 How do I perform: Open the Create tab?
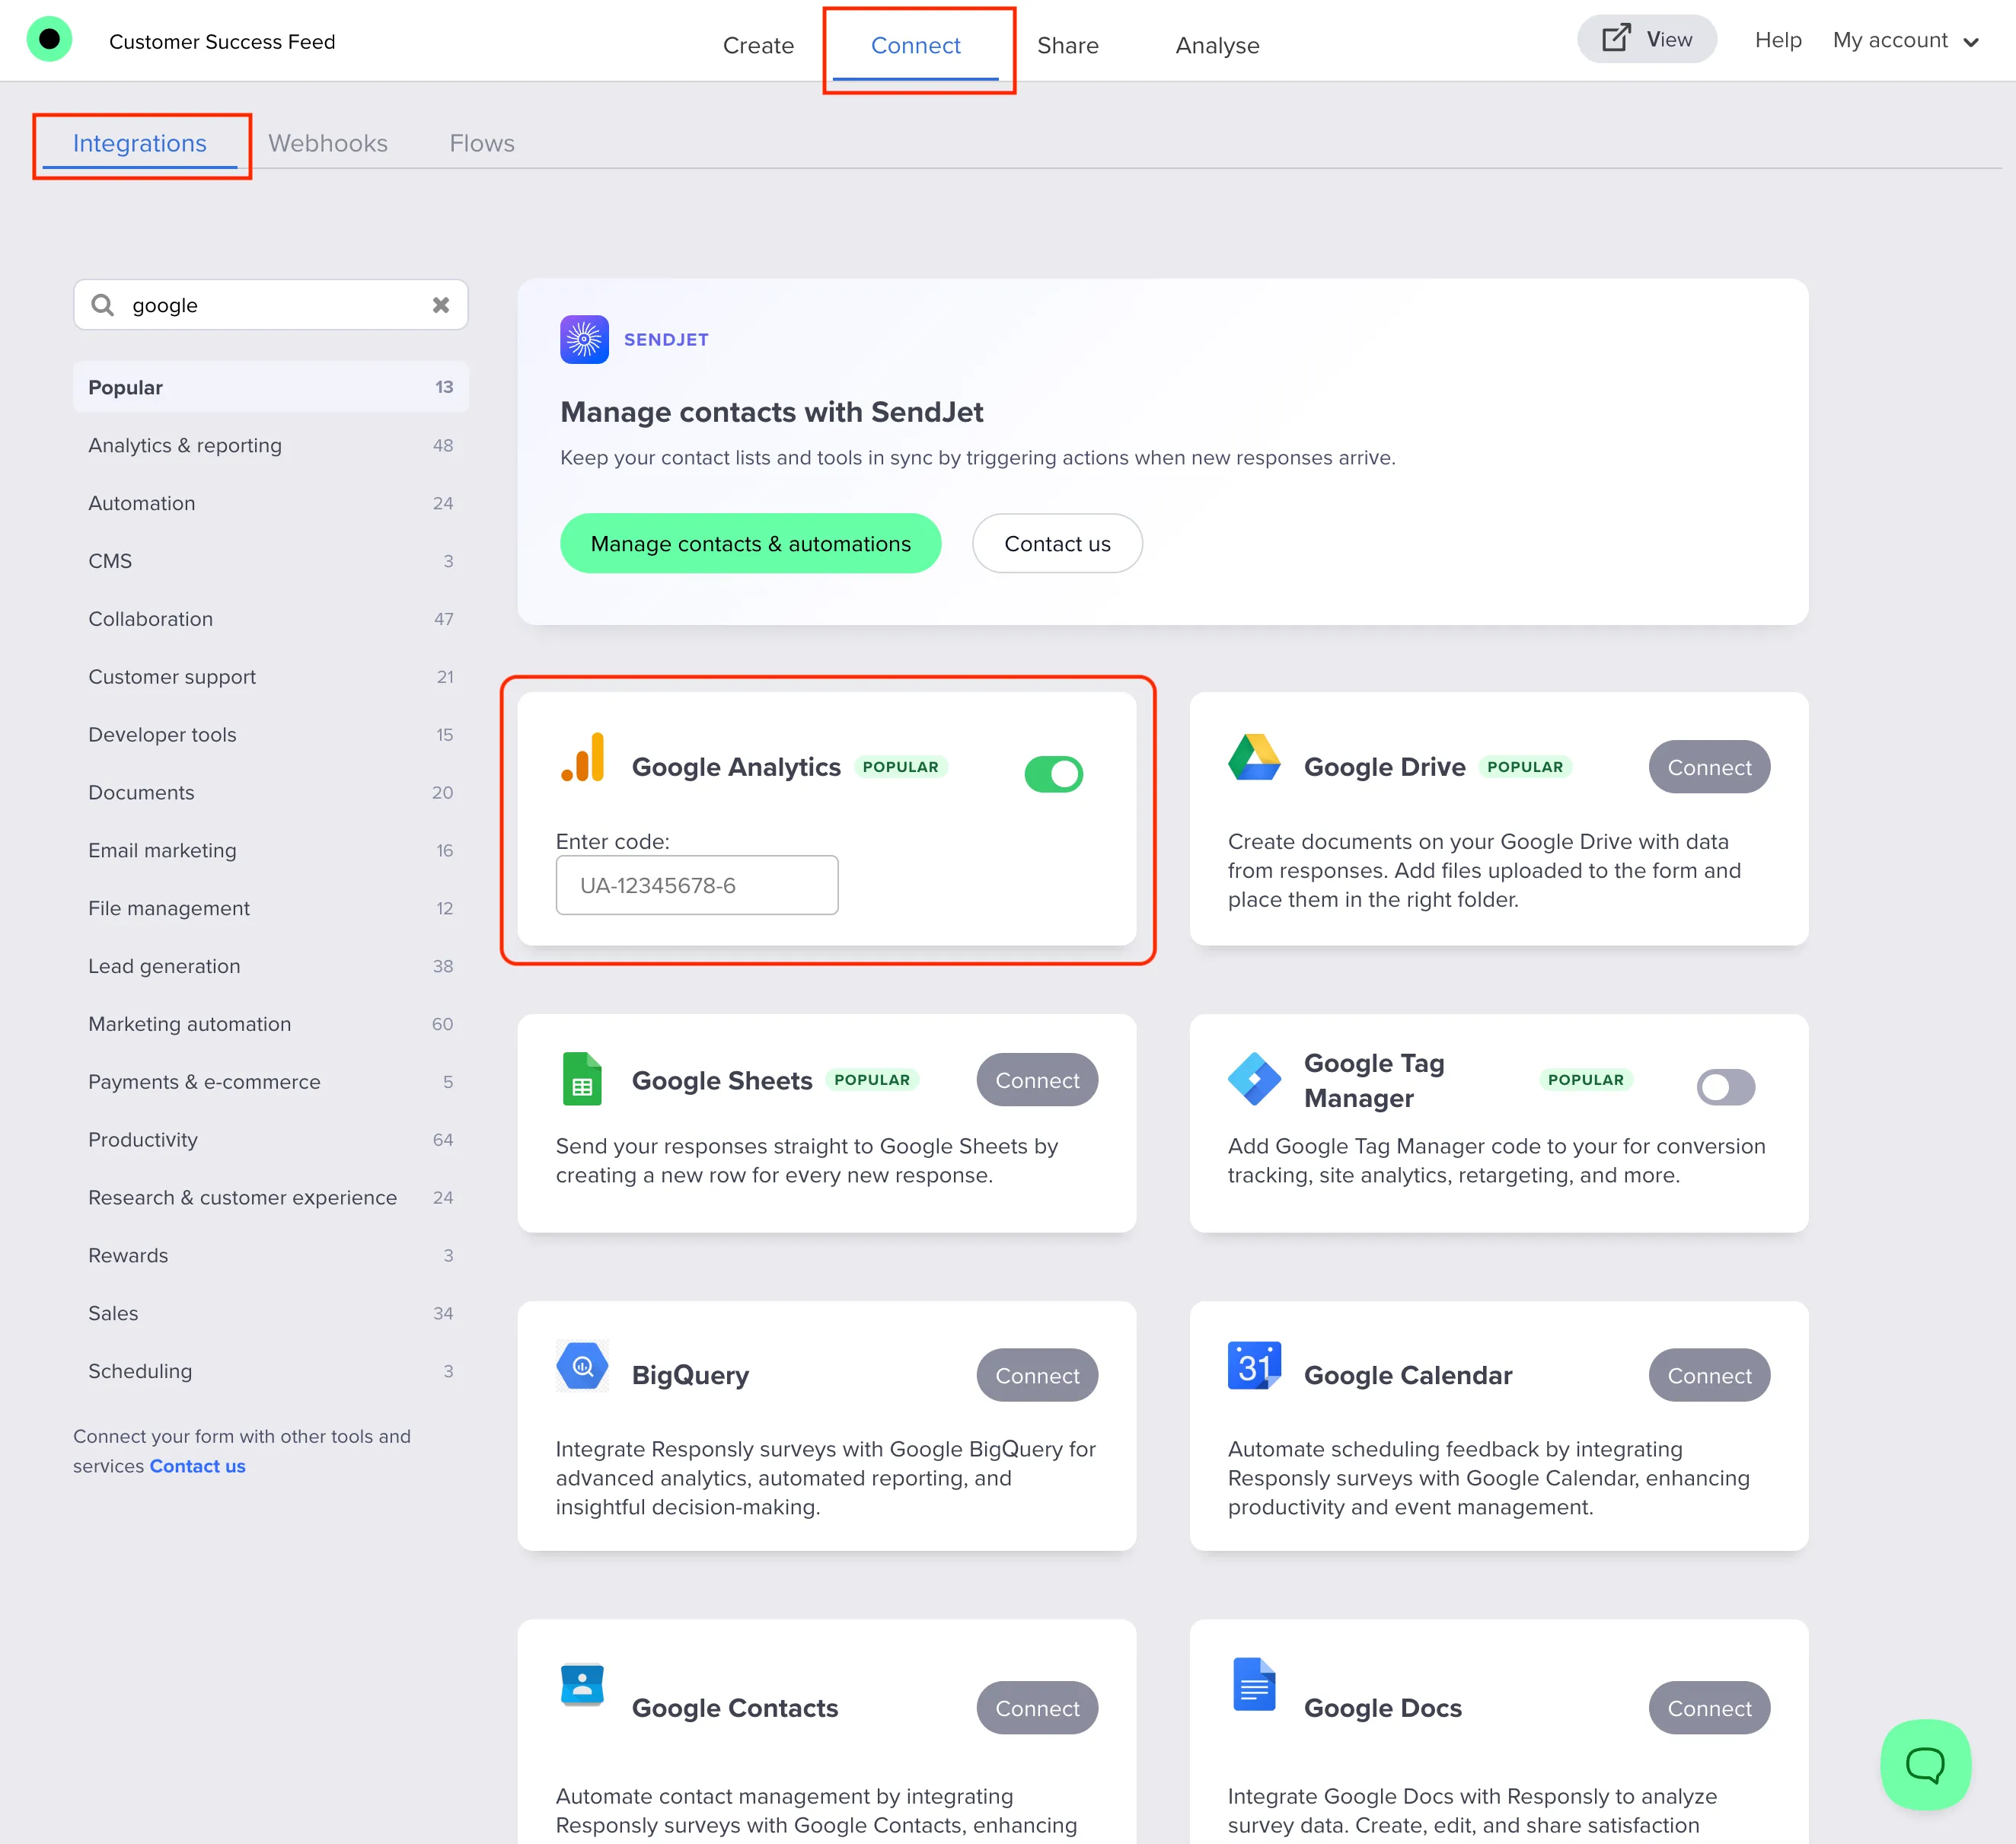click(758, 45)
